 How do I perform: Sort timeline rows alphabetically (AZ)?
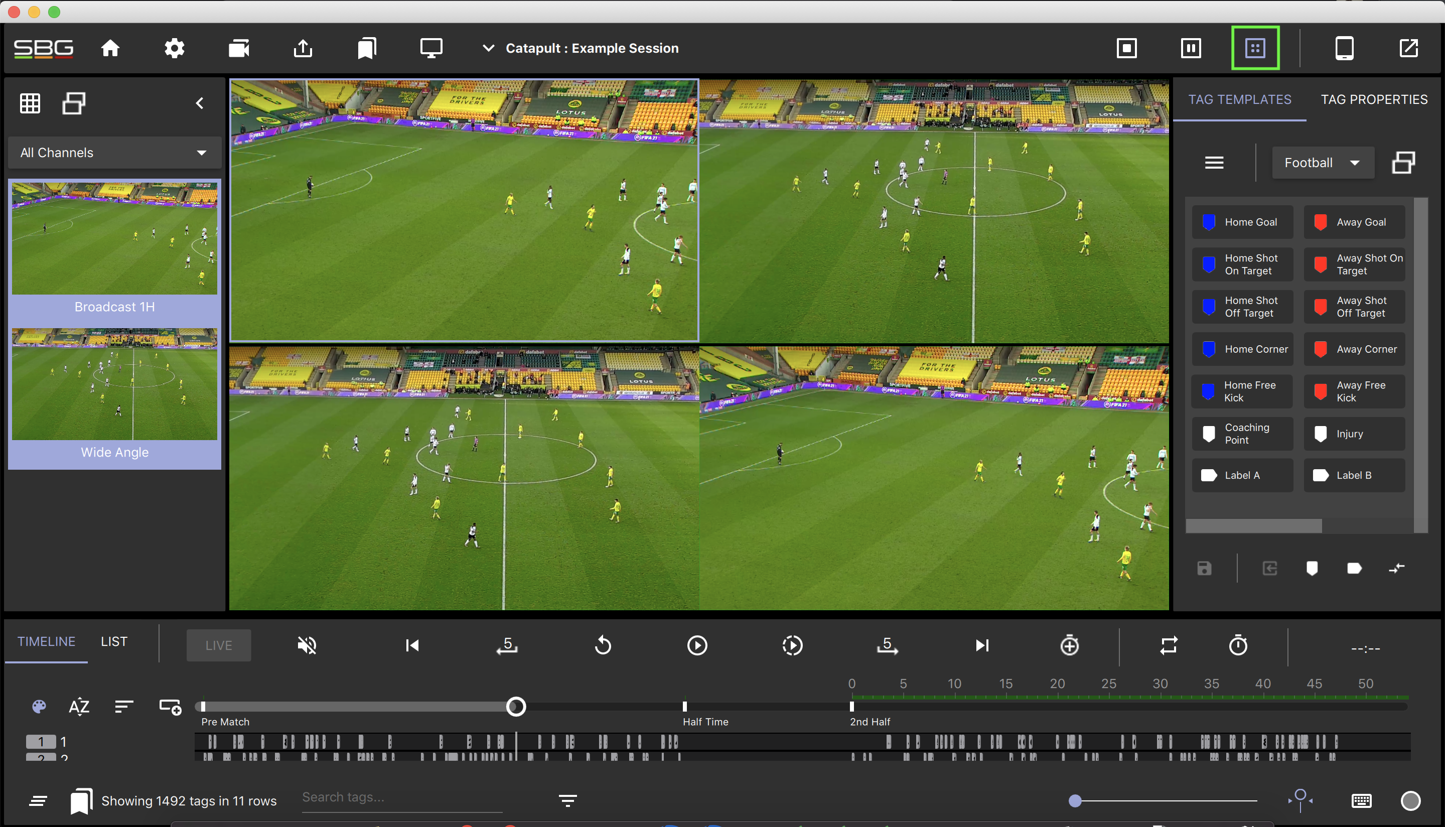[78, 706]
